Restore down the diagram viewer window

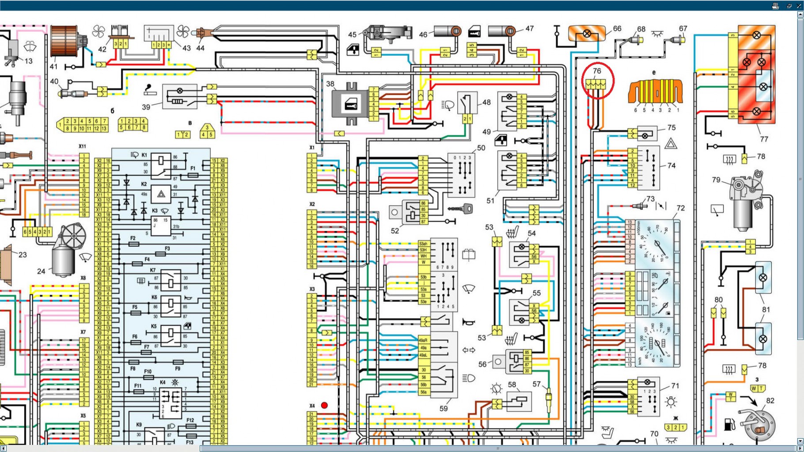[x=789, y=6]
